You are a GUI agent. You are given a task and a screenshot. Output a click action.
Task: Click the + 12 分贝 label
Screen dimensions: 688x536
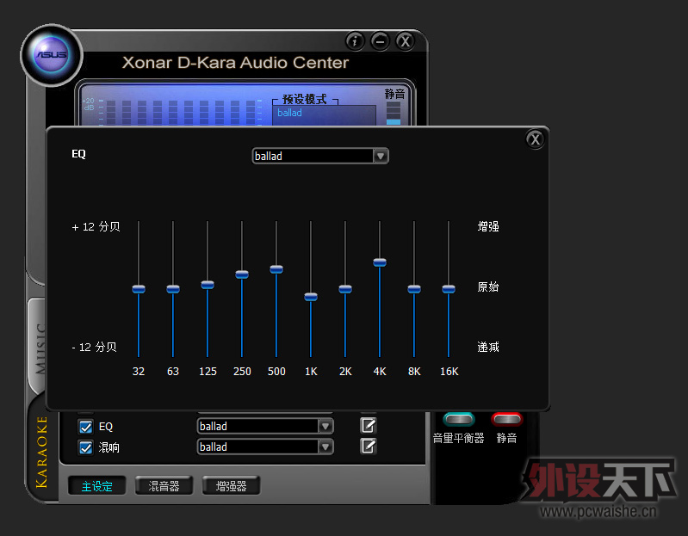pyautogui.click(x=96, y=226)
